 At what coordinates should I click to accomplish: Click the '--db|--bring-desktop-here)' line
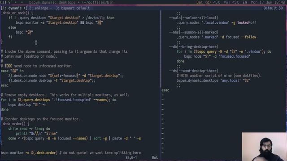[x=194, y=47]
